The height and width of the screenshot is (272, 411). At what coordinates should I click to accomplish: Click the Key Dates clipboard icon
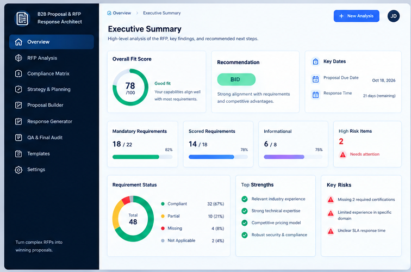pos(315,61)
